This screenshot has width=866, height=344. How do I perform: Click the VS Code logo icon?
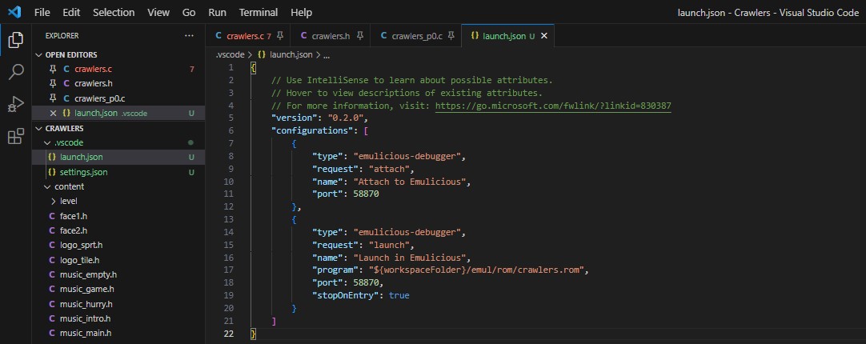pyautogui.click(x=15, y=11)
